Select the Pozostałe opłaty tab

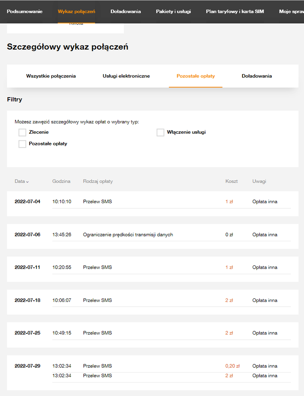[x=196, y=76]
